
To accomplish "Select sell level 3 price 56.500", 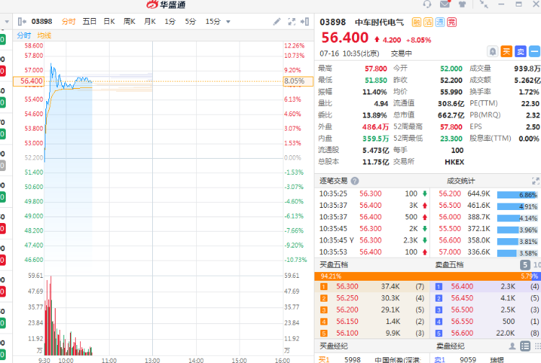I will [462, 310].
